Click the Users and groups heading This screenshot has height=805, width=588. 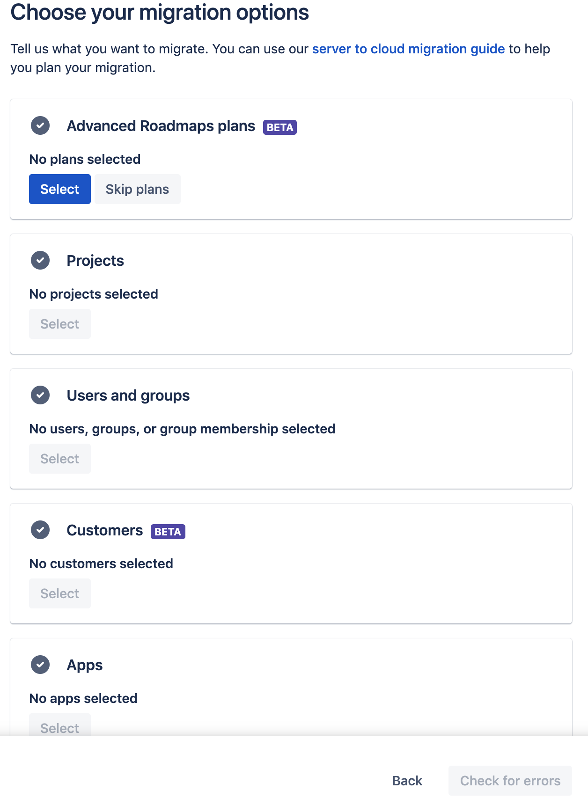coord(128,395)
